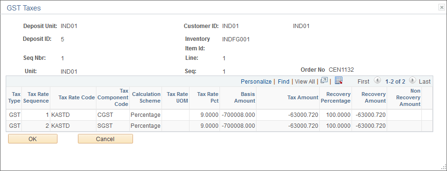
Task: Sort by Tax Component Code header
Action: coord(113,97)
